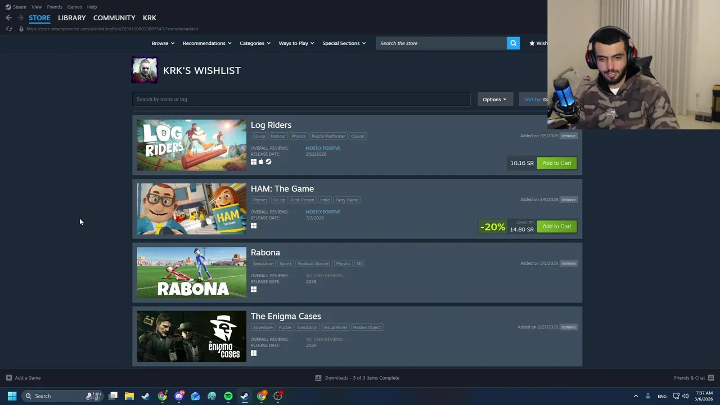This screenshot has height=405, width=720.
Task: Click the macOS platform icon for Log Riders
Action: pos(261,162)
